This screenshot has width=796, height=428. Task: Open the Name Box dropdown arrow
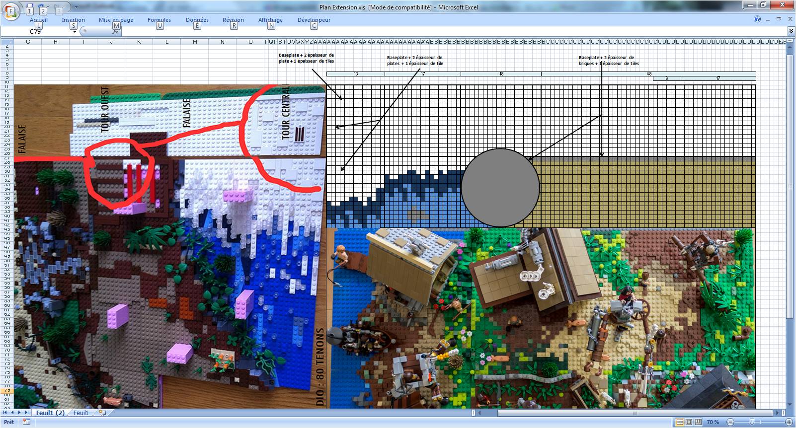75,32
